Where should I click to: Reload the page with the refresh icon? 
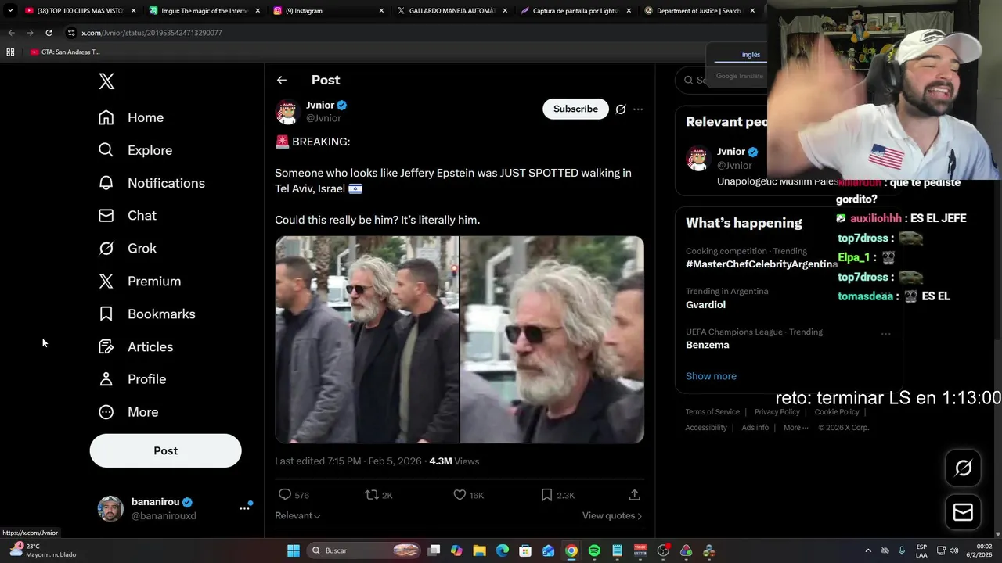pos(49,33)
